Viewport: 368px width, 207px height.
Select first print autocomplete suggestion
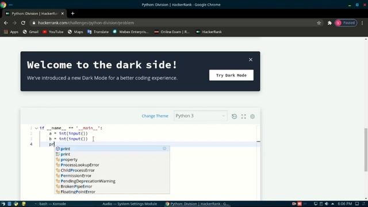pyautogui.click(x=112, y=148)
